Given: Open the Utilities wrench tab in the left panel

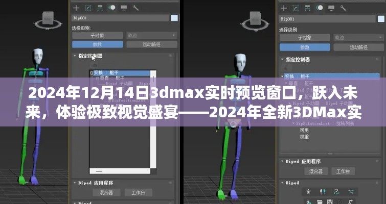Looking at the screenshot, I should pyautogui.click(x=135, y=8).
